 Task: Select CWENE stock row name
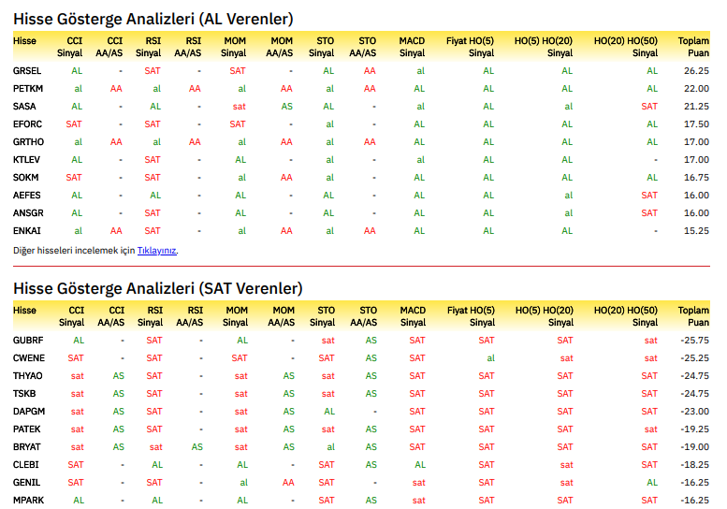(29, 358)
